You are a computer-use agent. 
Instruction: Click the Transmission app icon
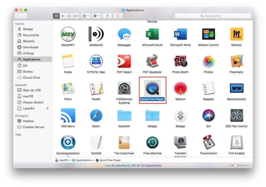click(x=209, y=142)
